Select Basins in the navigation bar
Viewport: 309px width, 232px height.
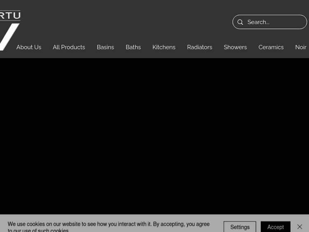point(105,47)
